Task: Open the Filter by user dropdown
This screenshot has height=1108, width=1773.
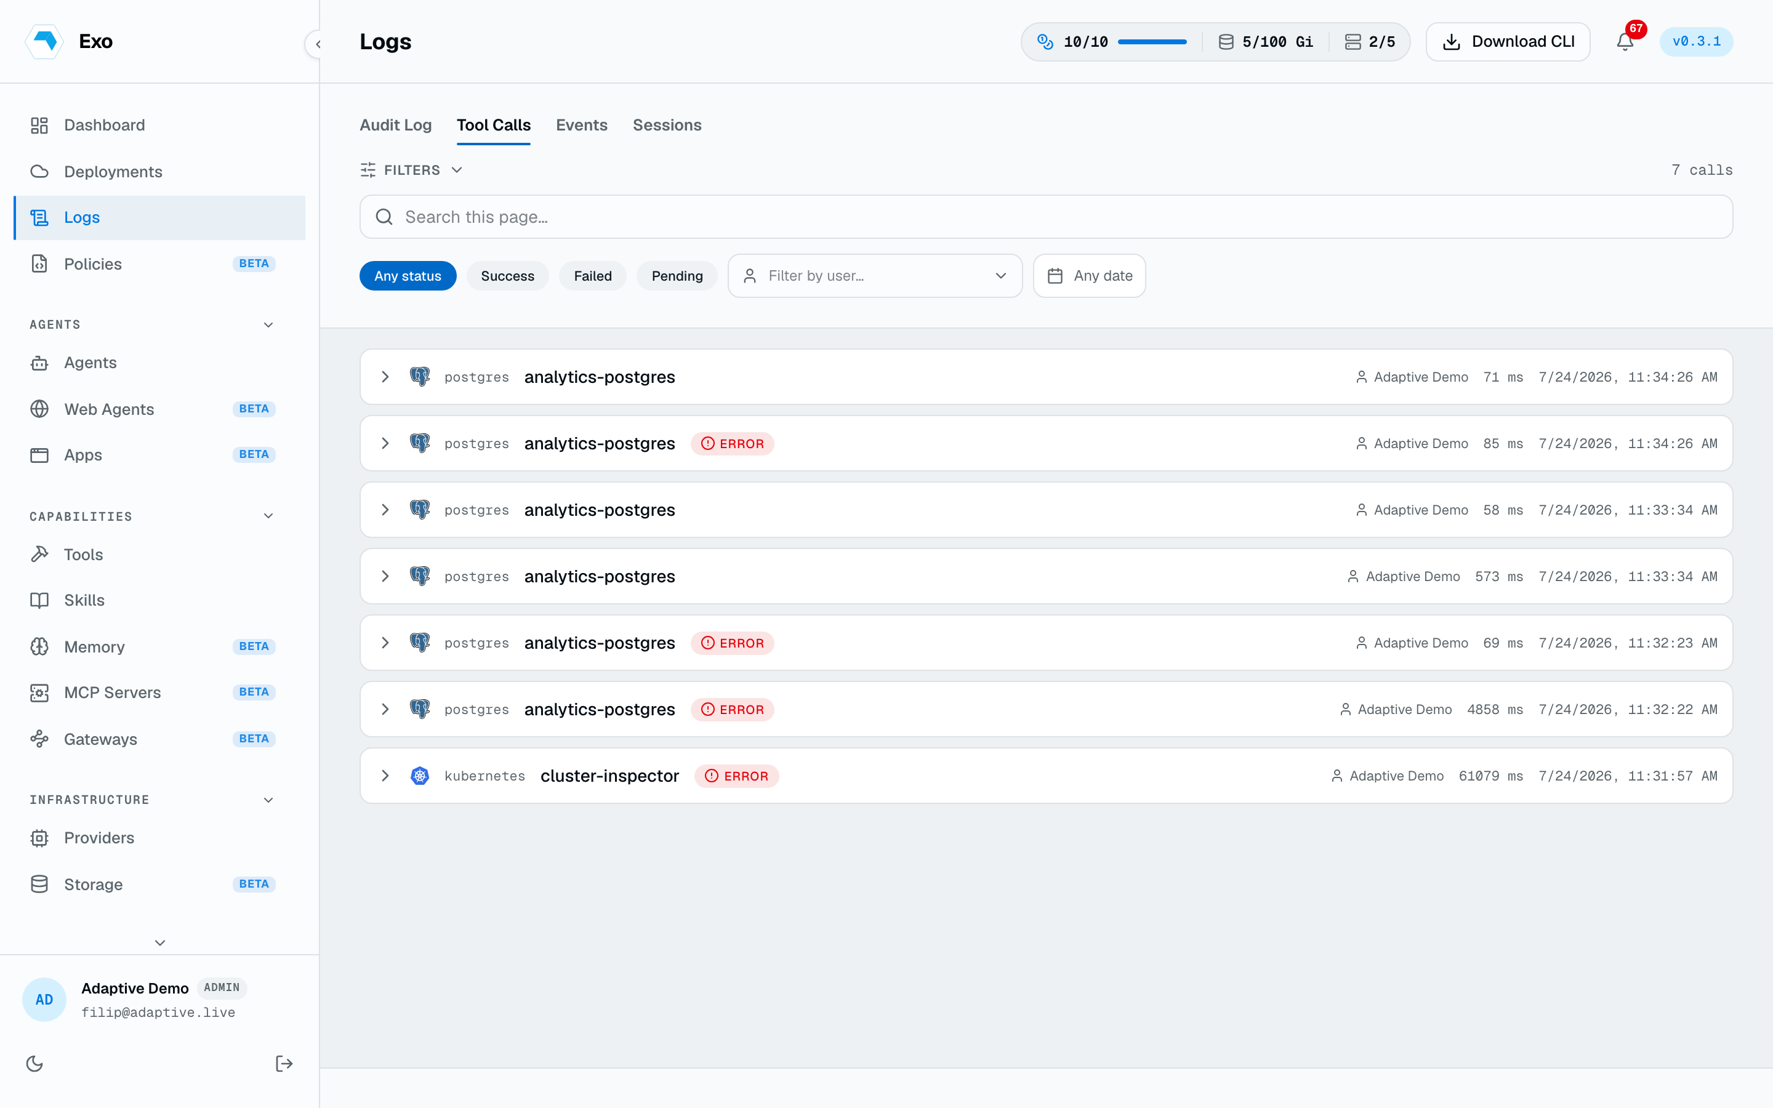Action: pos(875,276)
